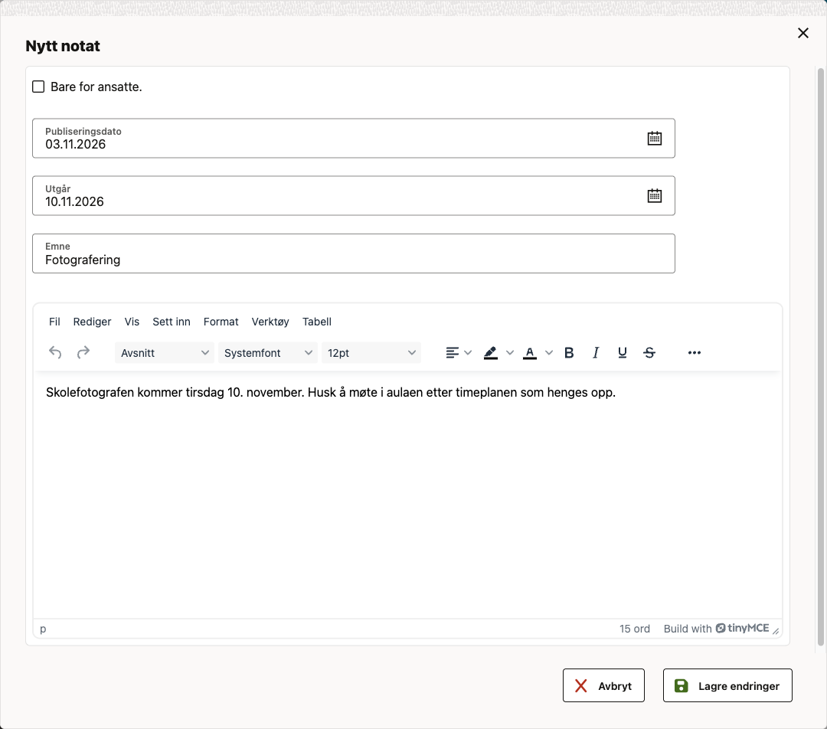827x729 pixels.
Task: Open the Fil menu
Action: pyautogui.click(x=54, y=322)
